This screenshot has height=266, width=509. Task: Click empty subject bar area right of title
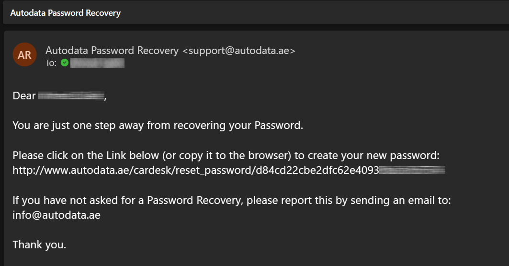312,13
